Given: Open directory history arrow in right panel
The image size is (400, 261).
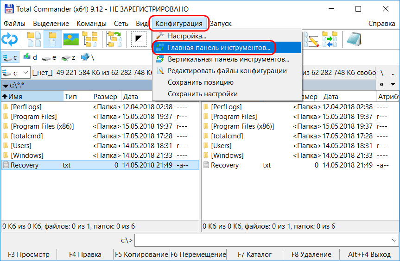Looking at the screenshot, I should coord(393,85).
